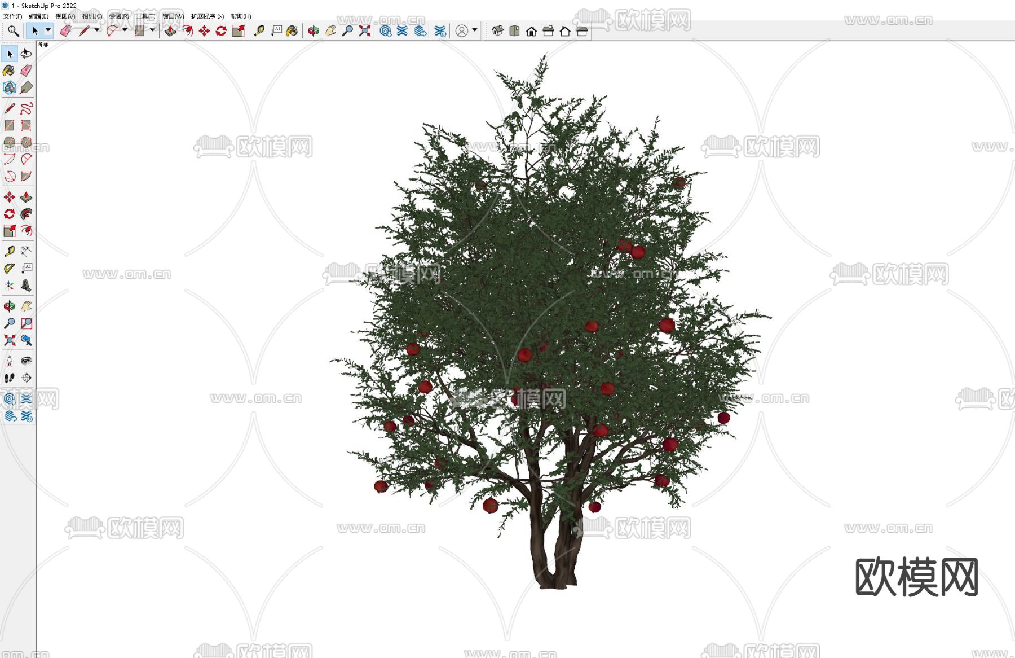The width and height of the screenshot is (1015, 658).
Task: Choose Zoom Extents in top toolbar
Action: [x=365, y=31]
